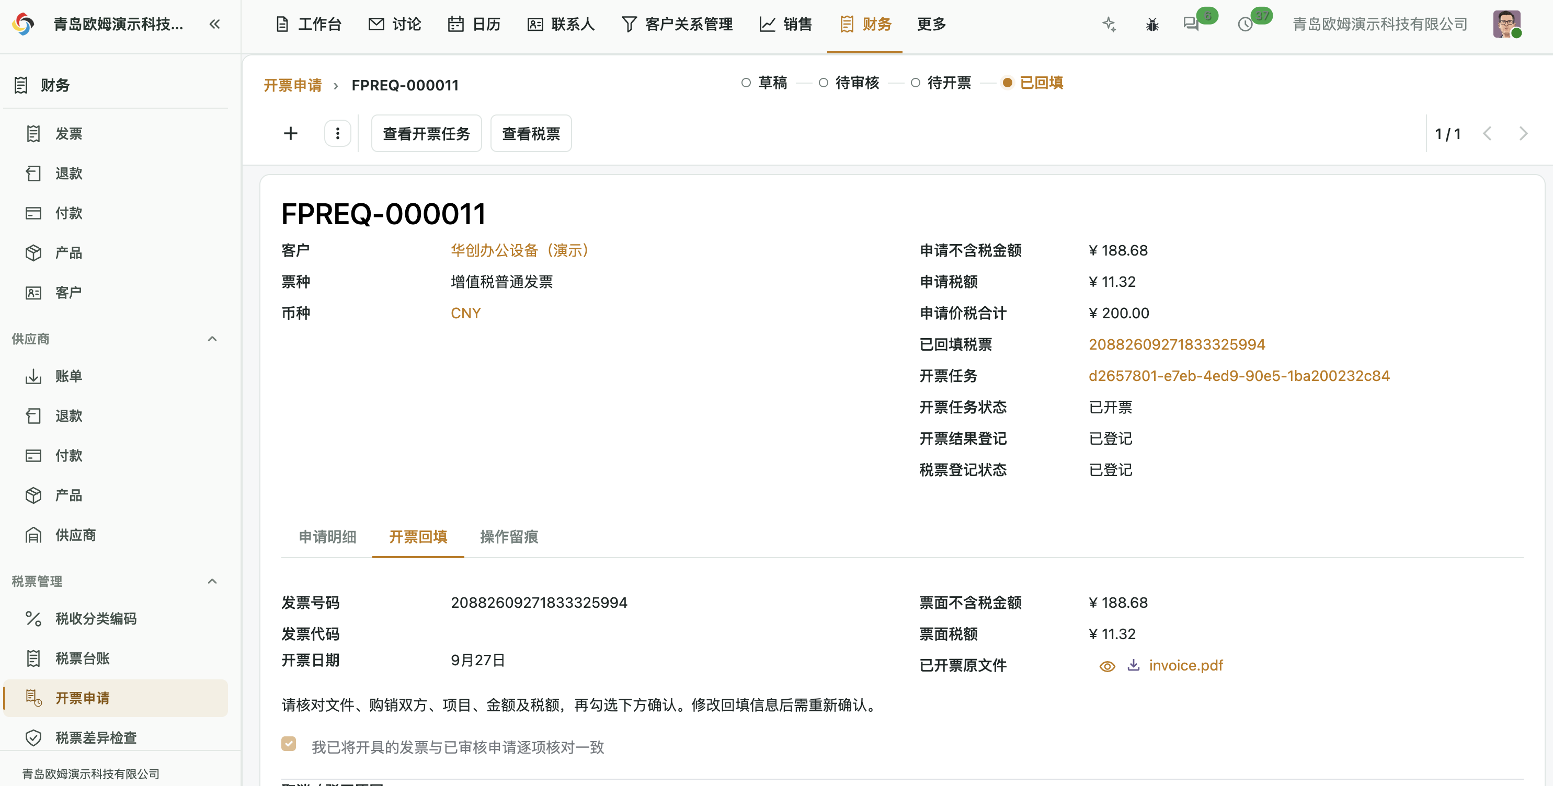1553x786 pixels.
Task: Open the CNY currency link
Action: pos(465,313)
